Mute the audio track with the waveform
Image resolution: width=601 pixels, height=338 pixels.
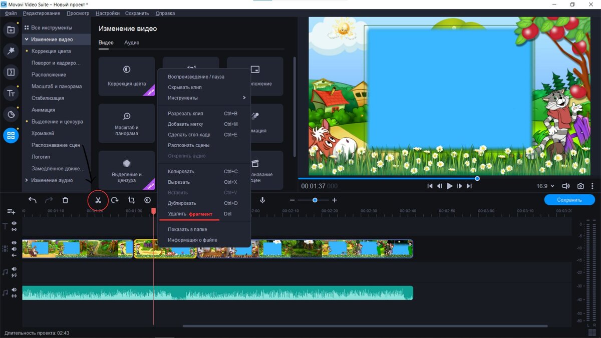coord(15,290)
